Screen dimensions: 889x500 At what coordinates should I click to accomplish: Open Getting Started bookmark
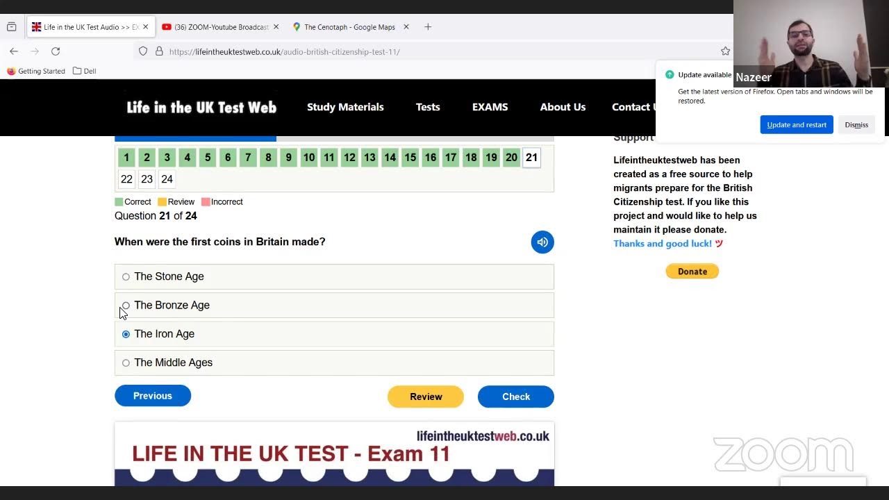point(35,71)
